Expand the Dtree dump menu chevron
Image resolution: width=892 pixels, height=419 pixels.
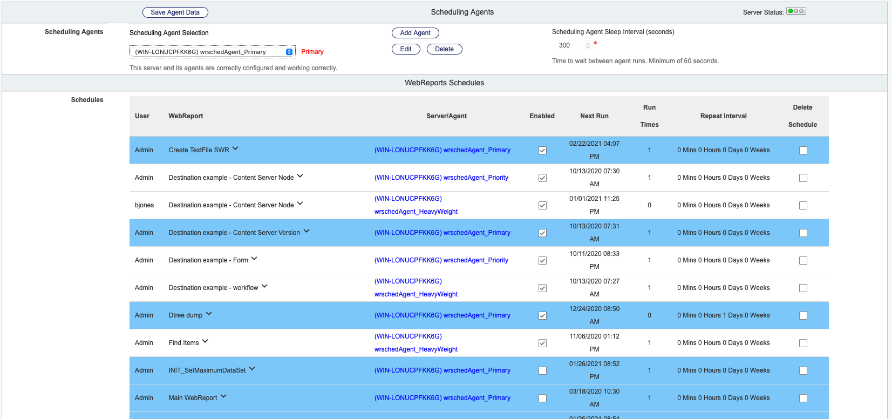[209, 314]
